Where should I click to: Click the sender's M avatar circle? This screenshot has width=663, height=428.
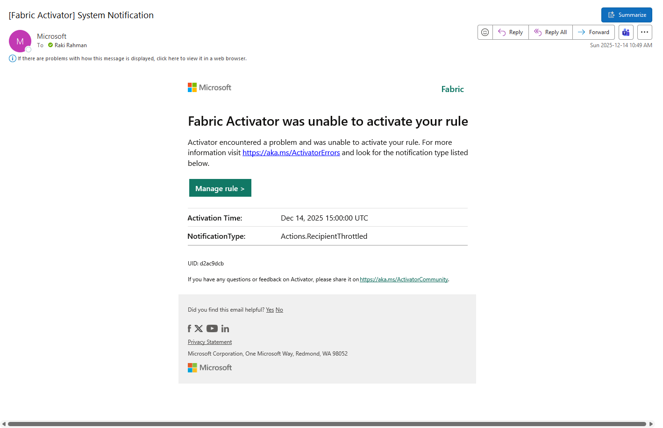20,41
